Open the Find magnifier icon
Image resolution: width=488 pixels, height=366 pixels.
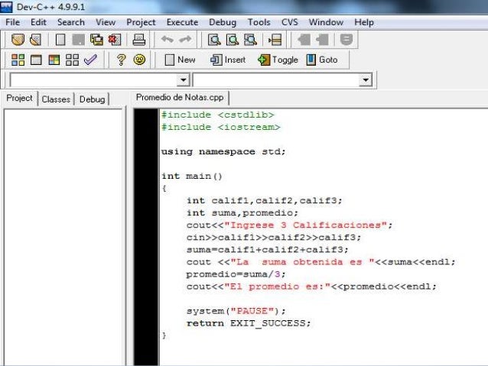tap(214, 40)
